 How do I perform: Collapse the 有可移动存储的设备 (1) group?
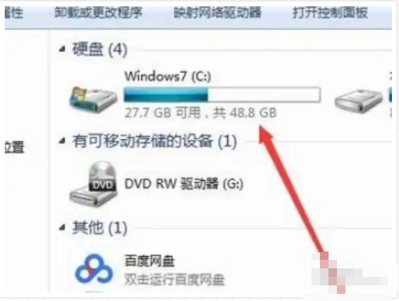(x=62, y=141)
